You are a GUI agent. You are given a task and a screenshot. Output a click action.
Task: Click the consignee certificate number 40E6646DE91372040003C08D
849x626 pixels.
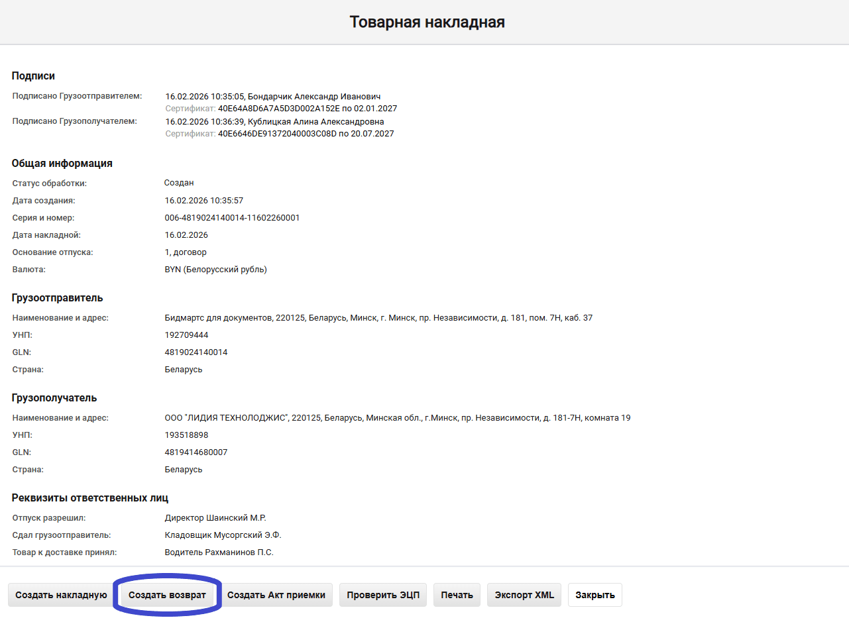[x=278, y=134]
